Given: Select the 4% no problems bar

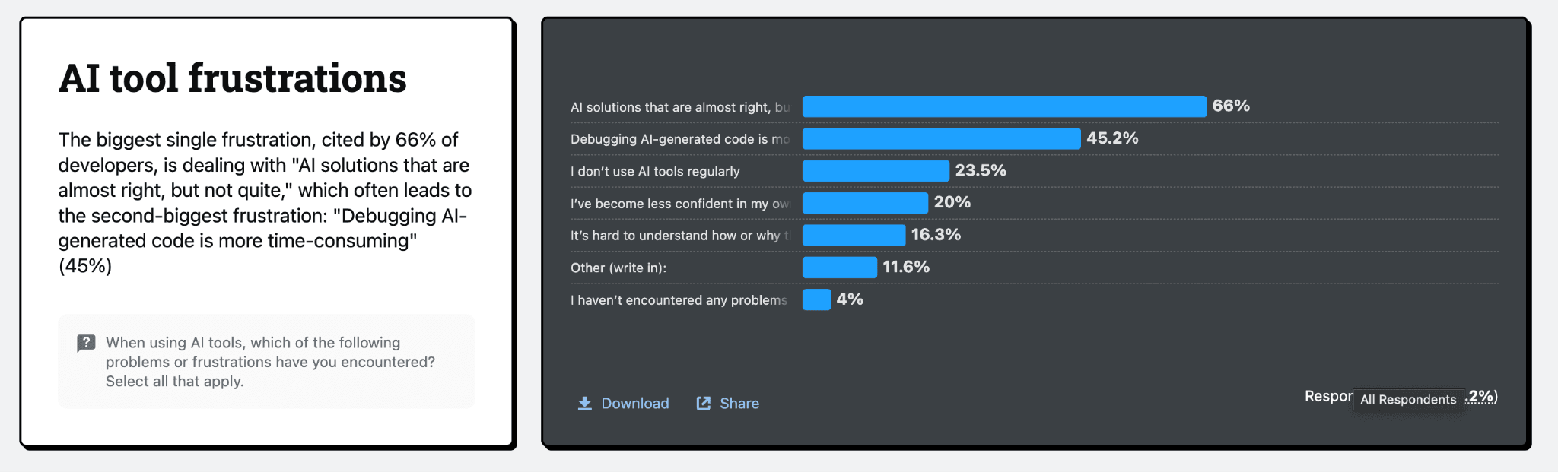Looking at the screenshot, I should [816, 299].
